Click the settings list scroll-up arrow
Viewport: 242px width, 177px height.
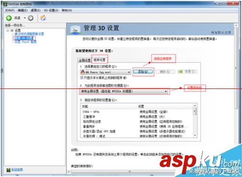click(195, 106)
